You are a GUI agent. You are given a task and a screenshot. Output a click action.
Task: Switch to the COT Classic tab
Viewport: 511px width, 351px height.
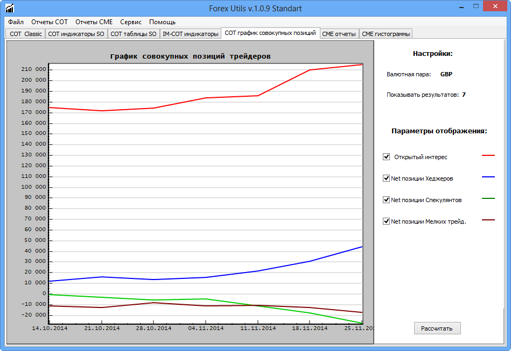[26, 34]
